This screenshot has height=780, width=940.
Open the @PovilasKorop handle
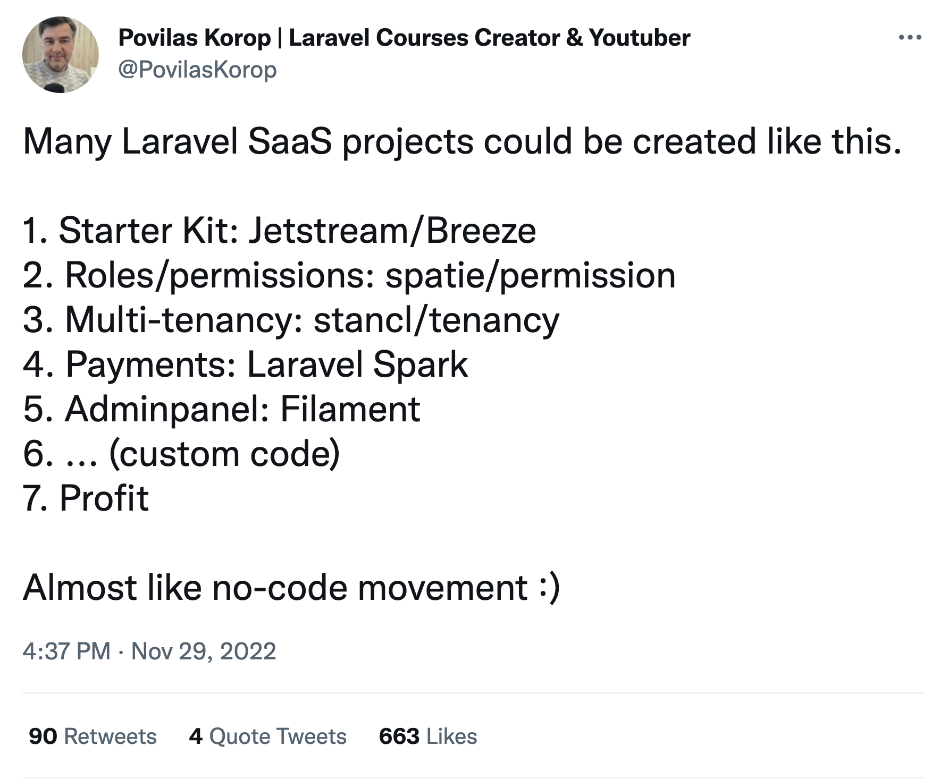click(x=197, y=70)
